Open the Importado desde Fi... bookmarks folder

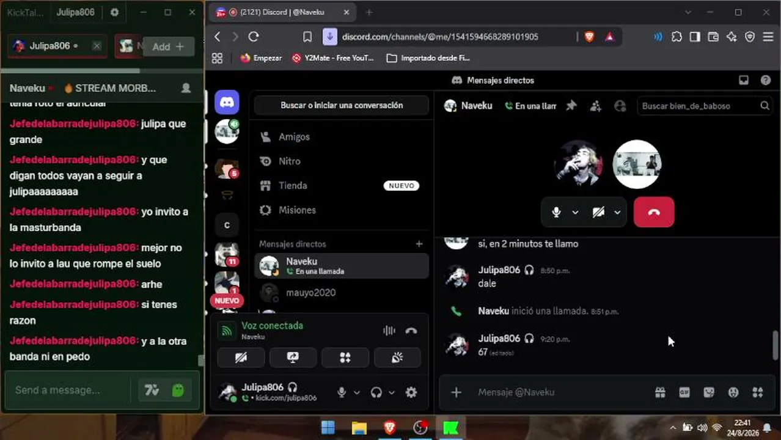pos(428,58)
